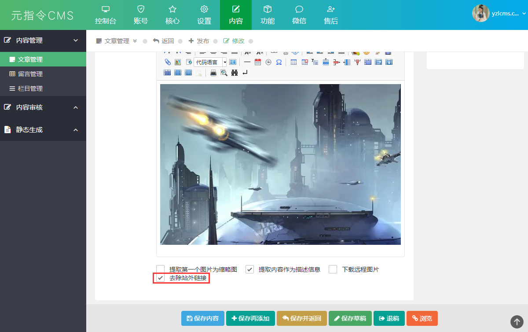Untick 提取内容作为描述信息 checkbox
The image size is (528, 332).
249,269
